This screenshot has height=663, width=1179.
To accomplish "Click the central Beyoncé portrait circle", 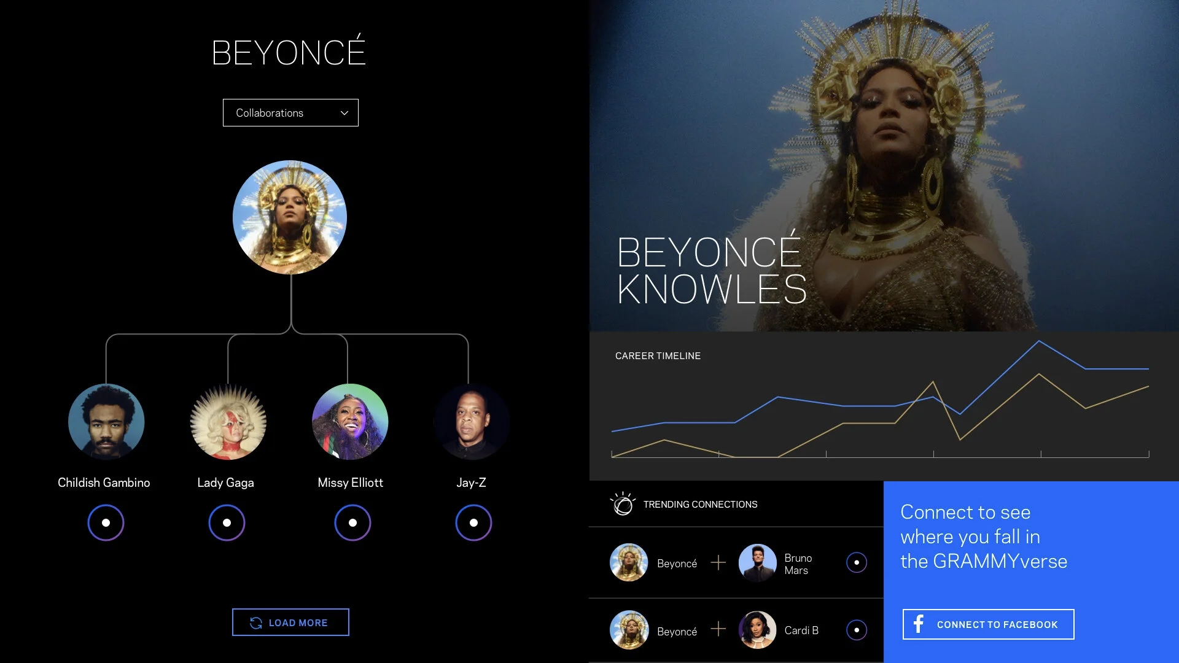I will tap(290, 217).
